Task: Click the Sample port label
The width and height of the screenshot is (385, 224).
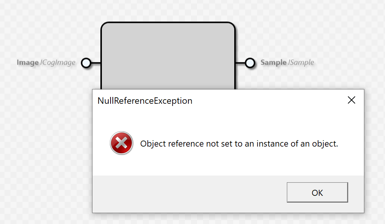Action: (x=273, y=62)
